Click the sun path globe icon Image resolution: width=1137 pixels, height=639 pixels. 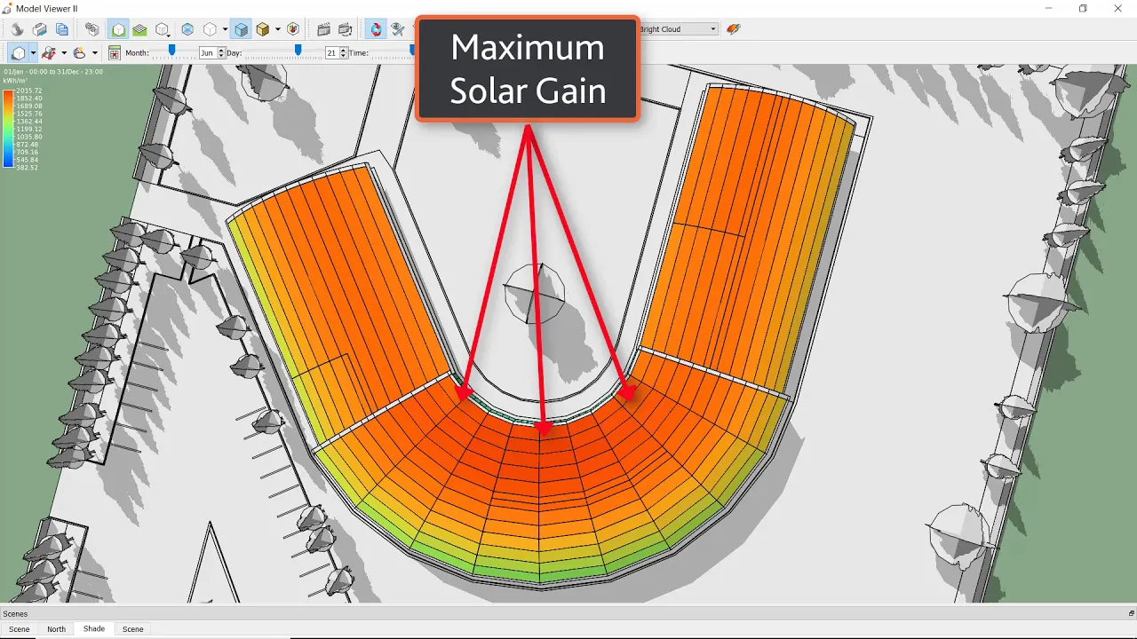pos(80,53)
